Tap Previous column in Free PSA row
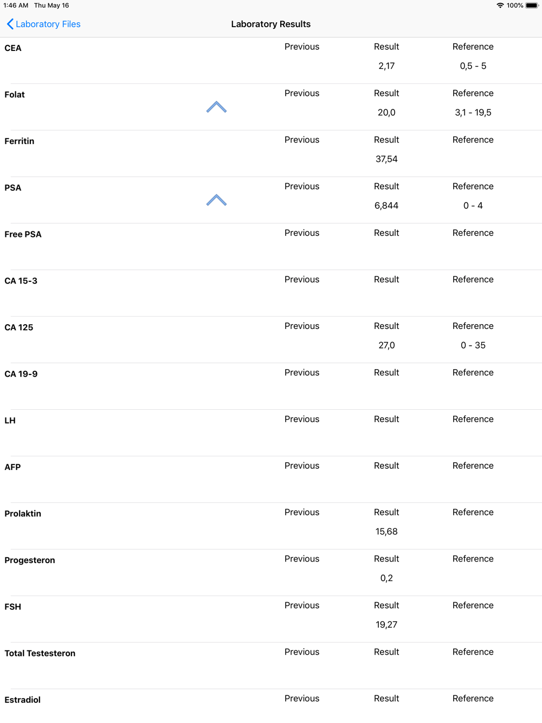 302,233
